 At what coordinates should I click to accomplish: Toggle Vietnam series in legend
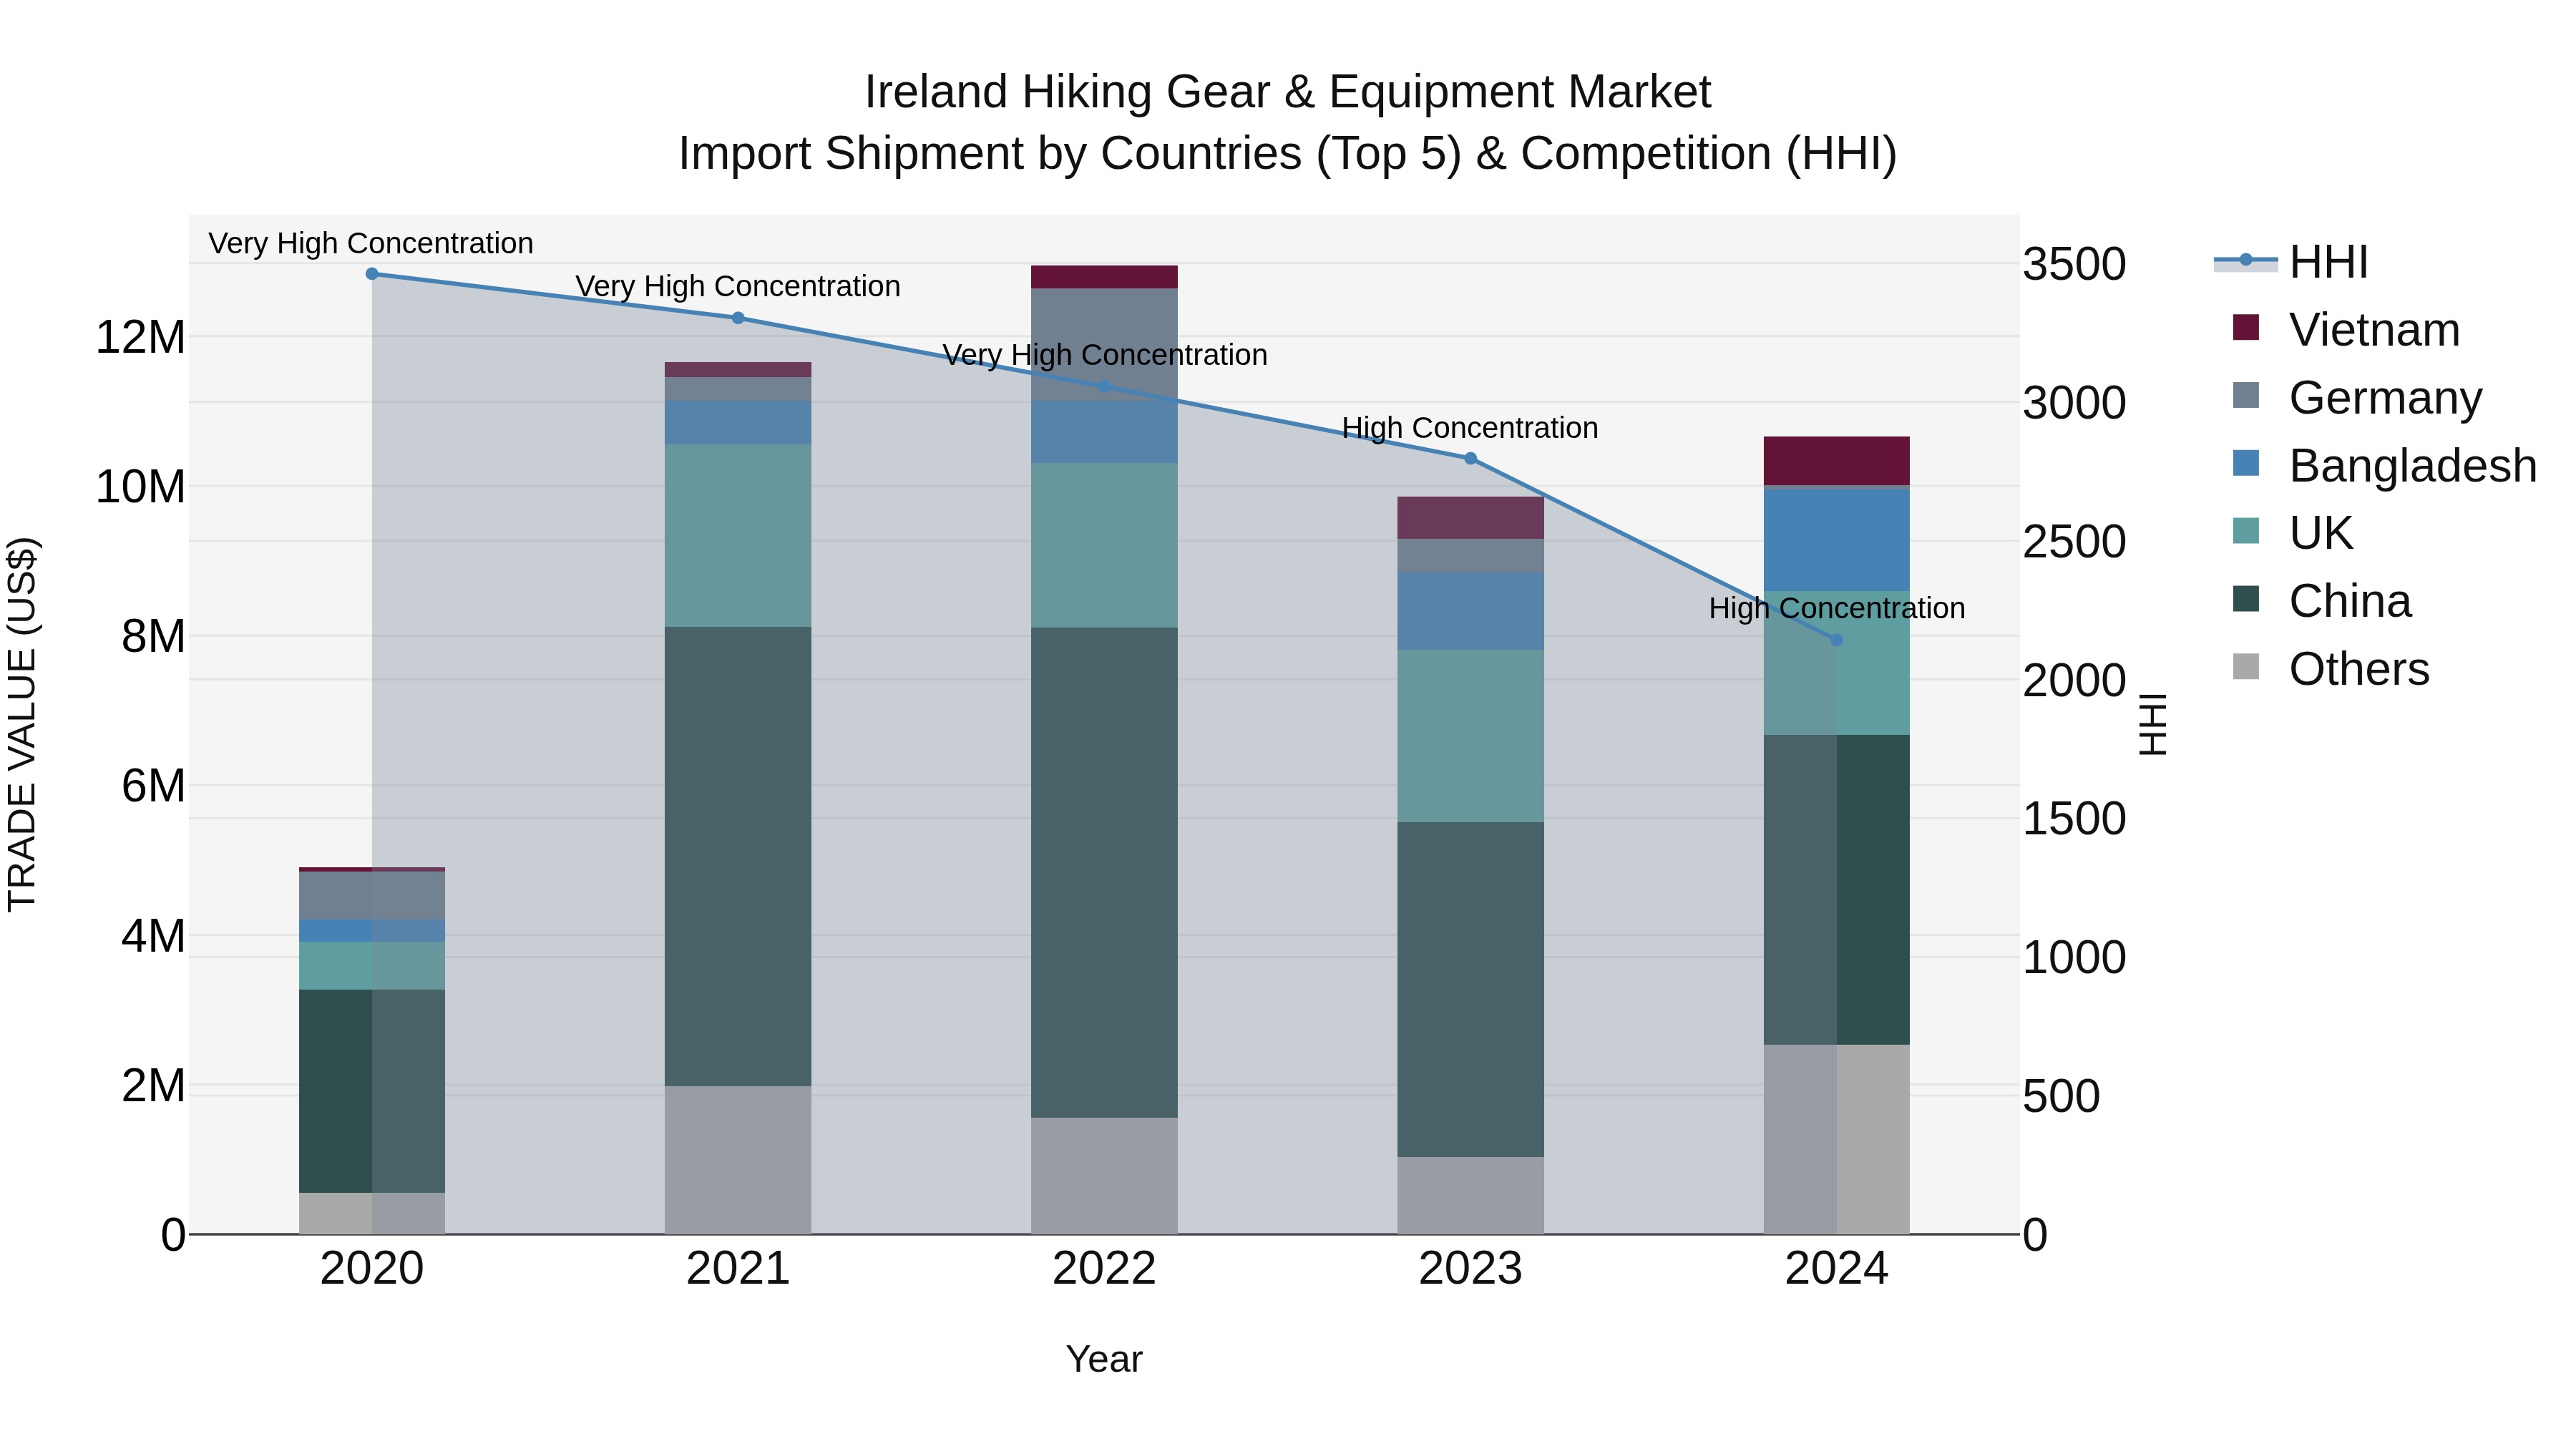tap(2346, 330)
